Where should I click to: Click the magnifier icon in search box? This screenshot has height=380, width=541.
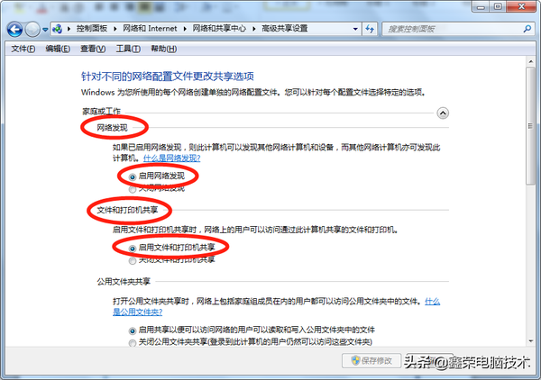coord(527,30)
